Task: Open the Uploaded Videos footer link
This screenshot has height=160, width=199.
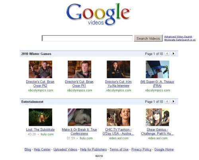Action: [65, 150]
